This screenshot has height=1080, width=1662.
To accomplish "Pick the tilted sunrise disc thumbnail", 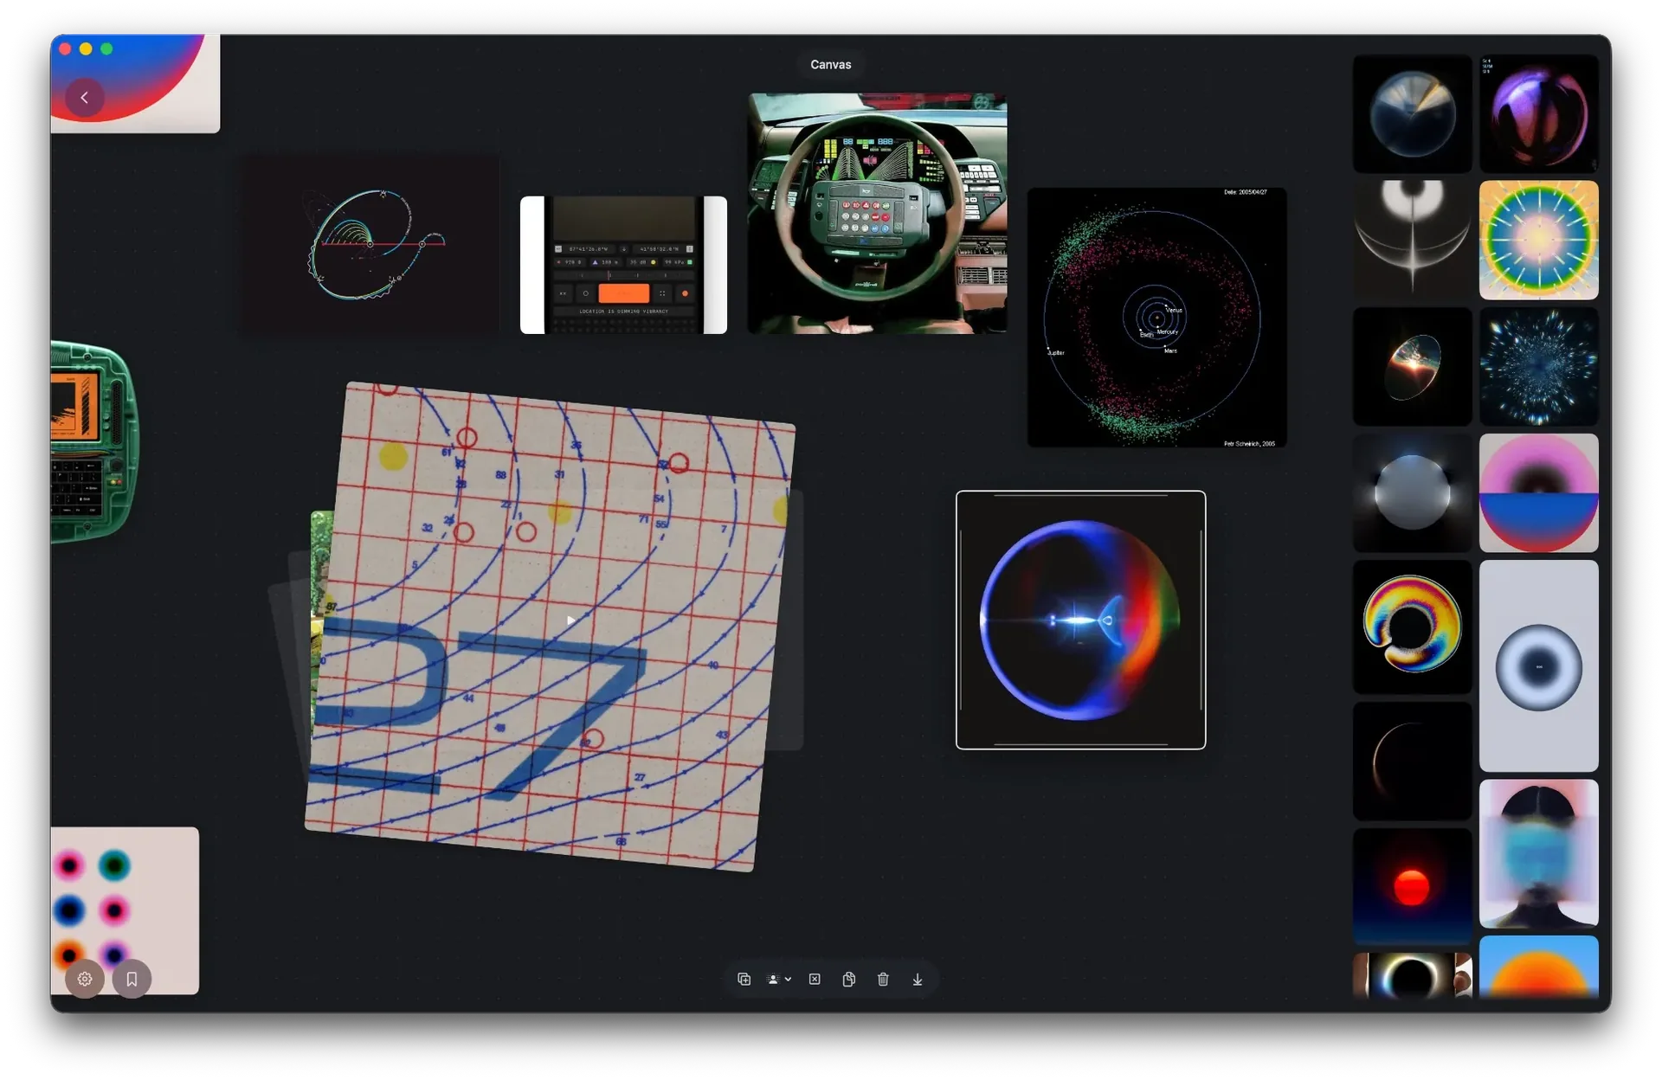I will 1412,366.
